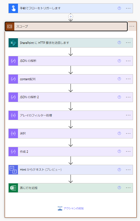Click the アクションの追加 link
140x221 pixels.
71,208
